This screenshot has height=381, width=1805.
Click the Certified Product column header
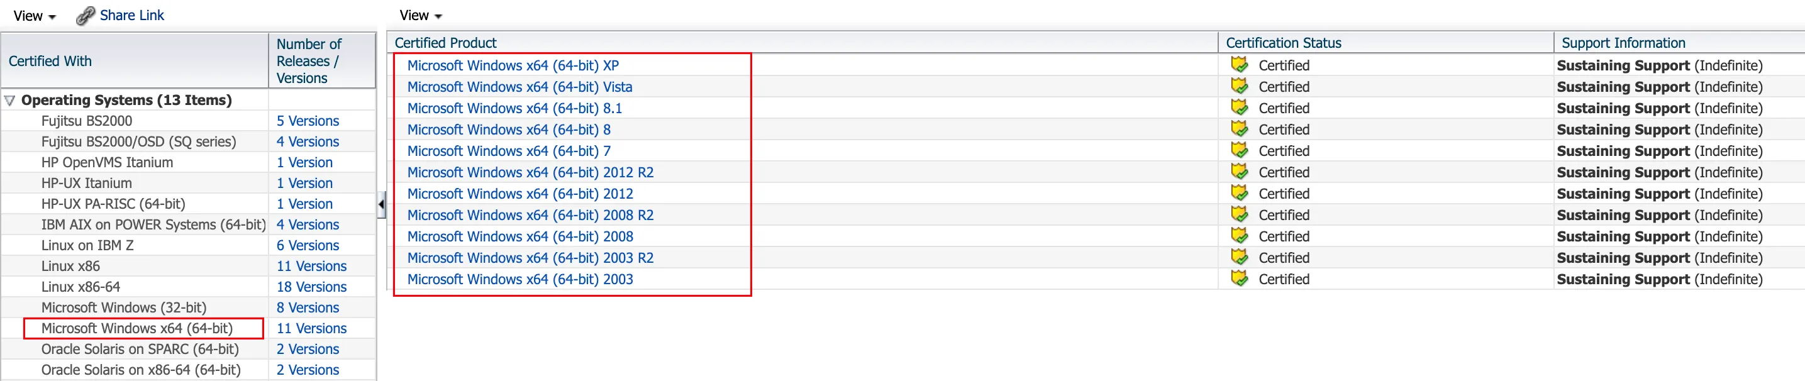445,43
